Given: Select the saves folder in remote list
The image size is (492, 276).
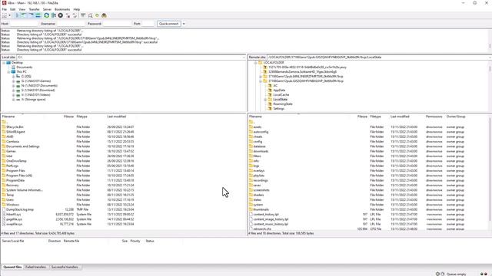Looking at the screenshot, I should 257,186.
